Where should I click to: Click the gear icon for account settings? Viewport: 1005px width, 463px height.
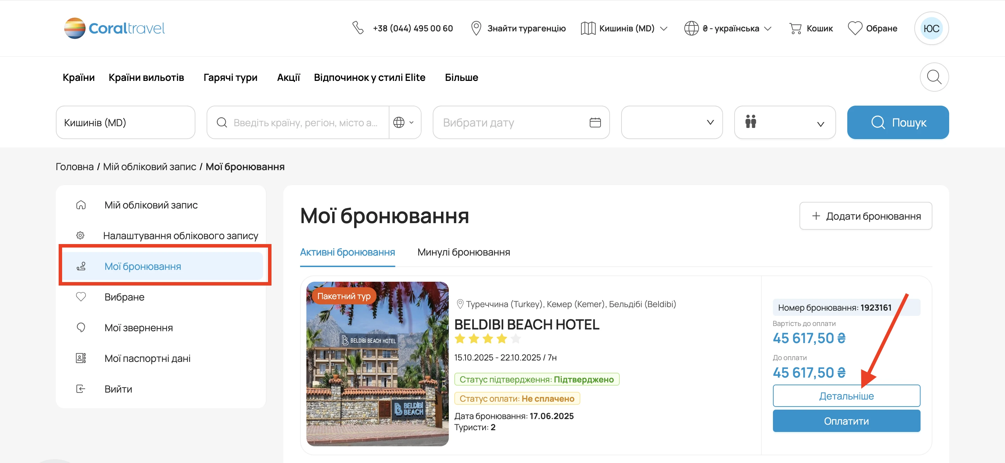[x=80, y=235]
